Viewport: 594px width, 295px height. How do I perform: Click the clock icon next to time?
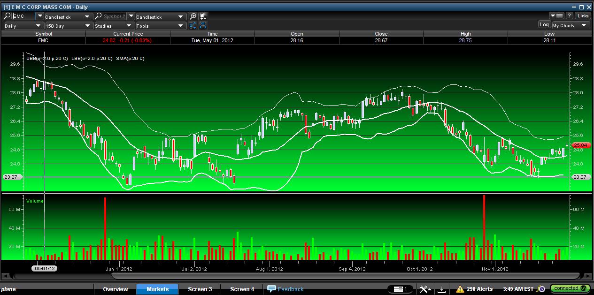pos(541,289)
